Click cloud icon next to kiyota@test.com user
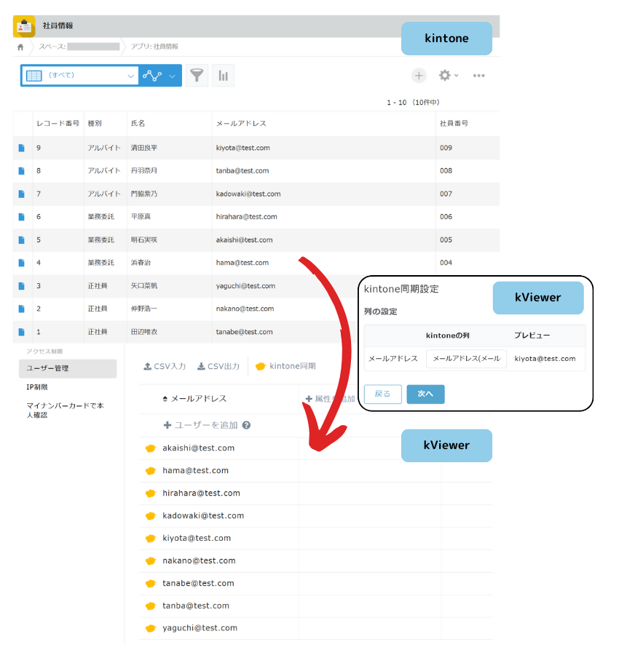Image resolution: width=619 pixels, height=650 pixels. click(x=151, y=539)
